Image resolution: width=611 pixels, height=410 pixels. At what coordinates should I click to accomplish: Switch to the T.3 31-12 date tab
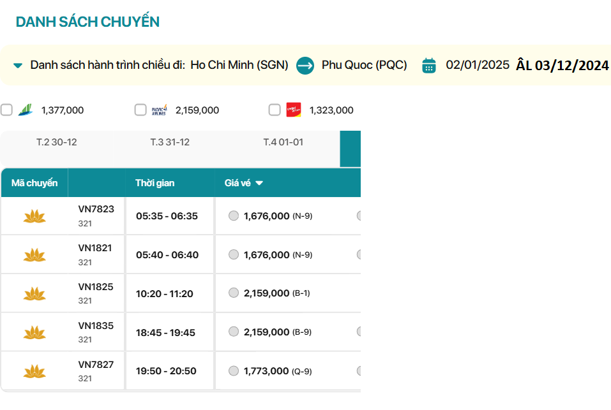tap(170, 142)
